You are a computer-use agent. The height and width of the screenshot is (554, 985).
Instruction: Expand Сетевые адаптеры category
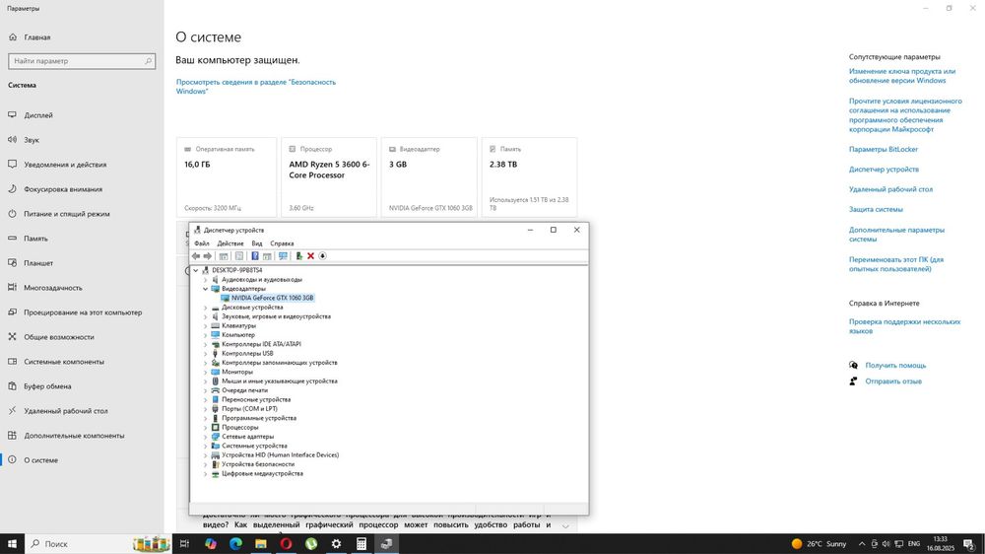205,437
